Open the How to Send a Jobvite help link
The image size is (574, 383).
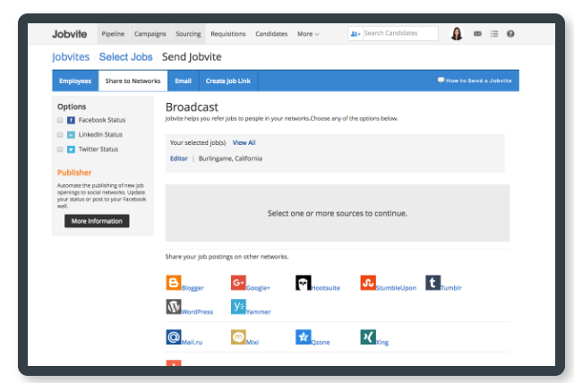pos(475,81)
